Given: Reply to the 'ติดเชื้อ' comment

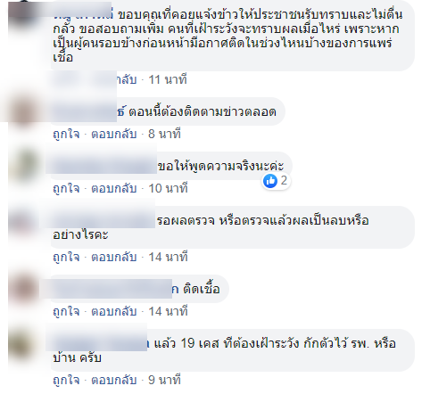Looking at the screenshot, I should pyautogui.click(x=114, y=312).
